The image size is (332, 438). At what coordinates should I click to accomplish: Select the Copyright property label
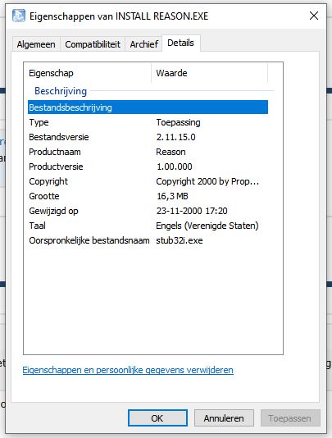(48, 181)
